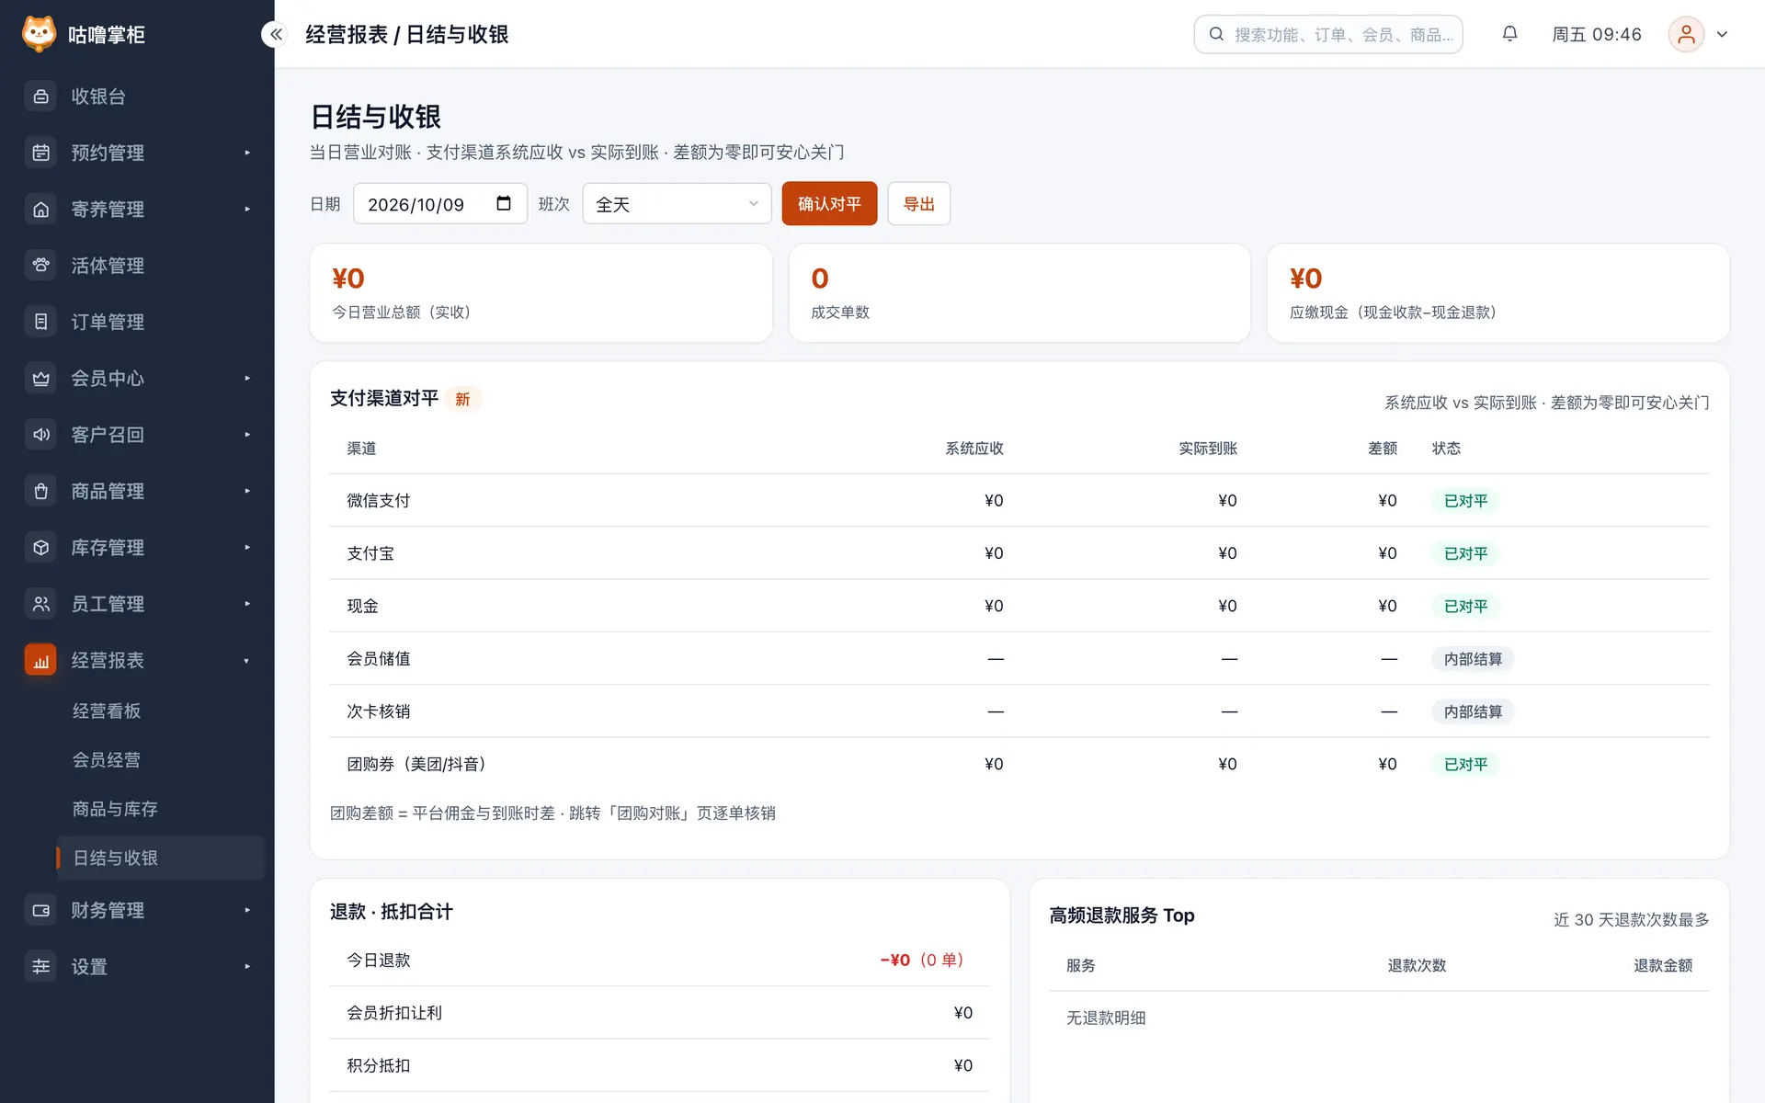Open the 班次 全天 dropdown
Image resolution: width=1765 pixels, height=1103 pixels.
tap(677, 203)
